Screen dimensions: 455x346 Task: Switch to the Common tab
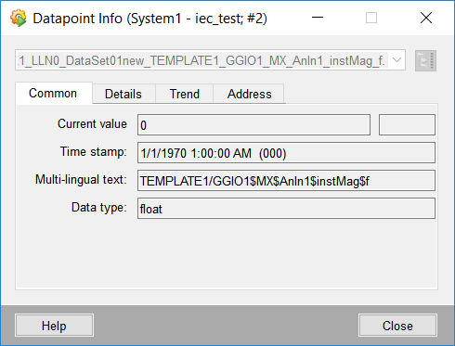[x=53, y=93]
